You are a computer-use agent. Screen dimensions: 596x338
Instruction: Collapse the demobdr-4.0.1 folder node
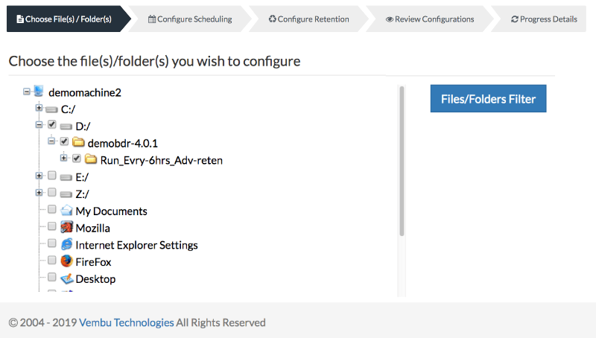tap(51, 141)
